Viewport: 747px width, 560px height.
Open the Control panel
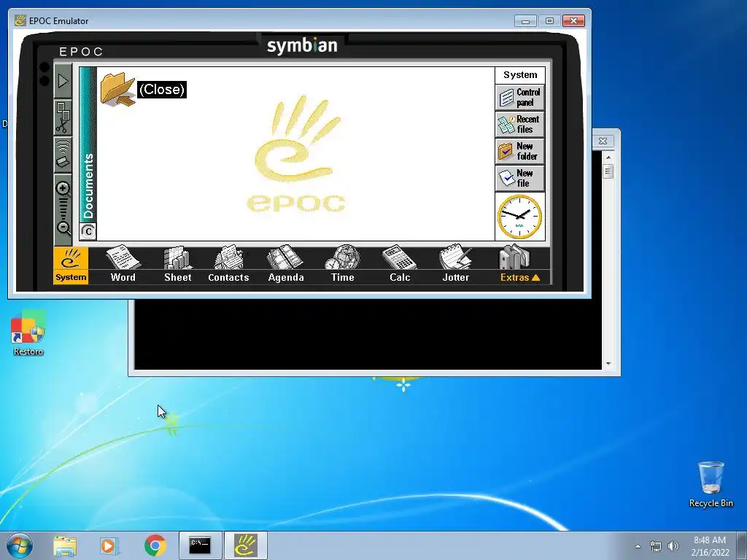[519, 98]
